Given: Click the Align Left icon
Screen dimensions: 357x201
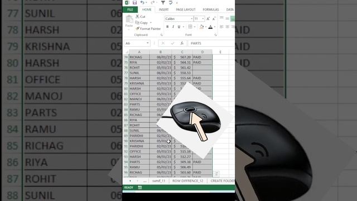Looking at the screenshot, I should [x=221, y=27].
